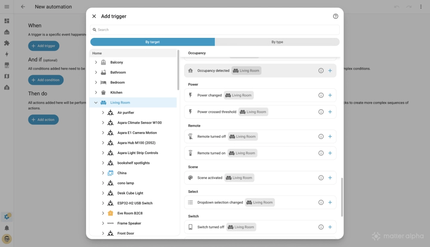The image size is (430, 247).
Task: Open the automation overflow menu
Action: tap(421, 6)
